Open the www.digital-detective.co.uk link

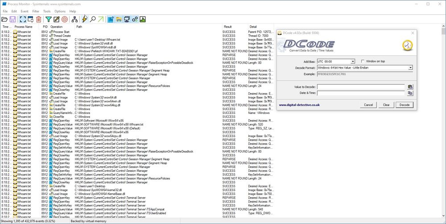click(x=299, y=105)
